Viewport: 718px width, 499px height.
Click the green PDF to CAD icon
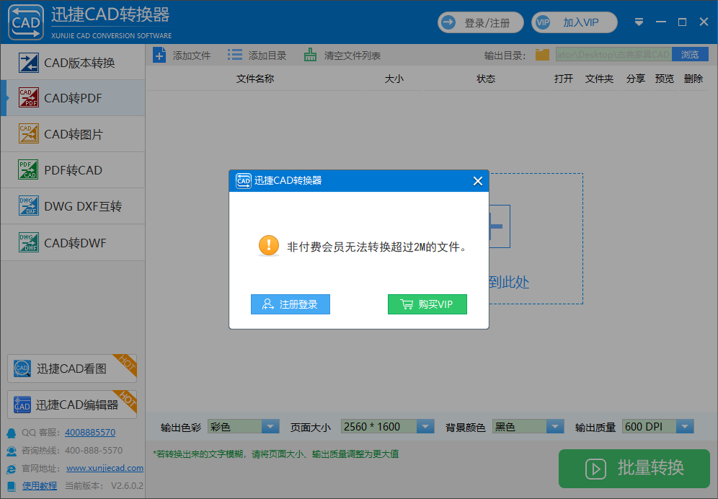point(28,169)
